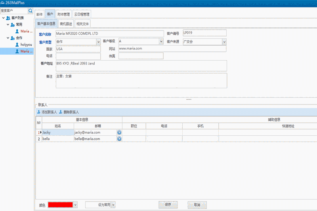
Task: Click the 邮箱 column header
Action: (x=98, y=126)
